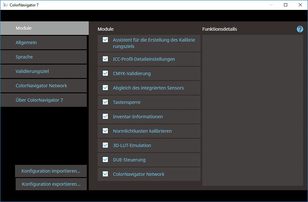Select the Module tab in the sidebar

(x=45, y=28)
